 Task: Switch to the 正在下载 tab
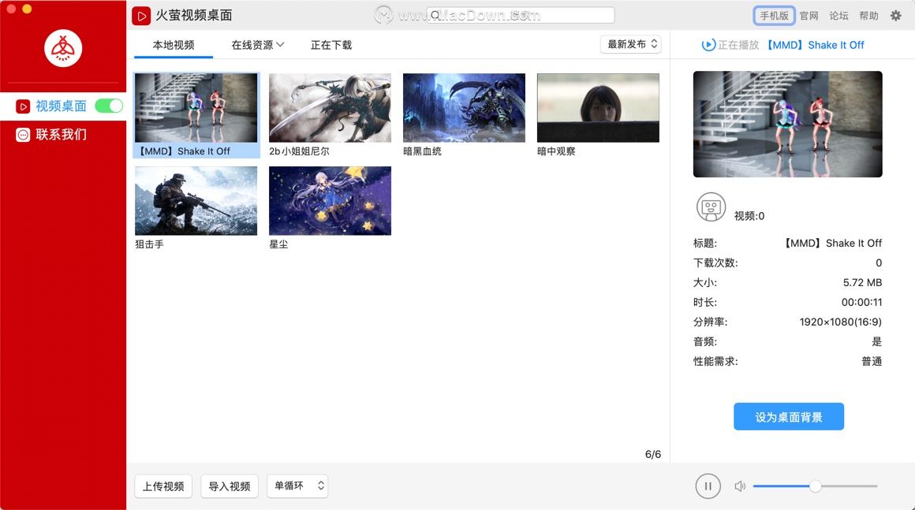332,45
